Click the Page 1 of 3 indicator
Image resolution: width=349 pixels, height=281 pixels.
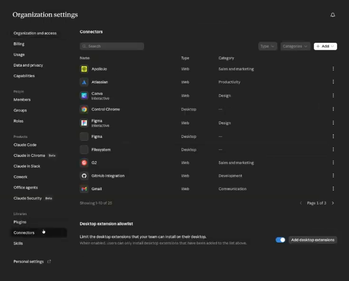[x=317, y=203]
